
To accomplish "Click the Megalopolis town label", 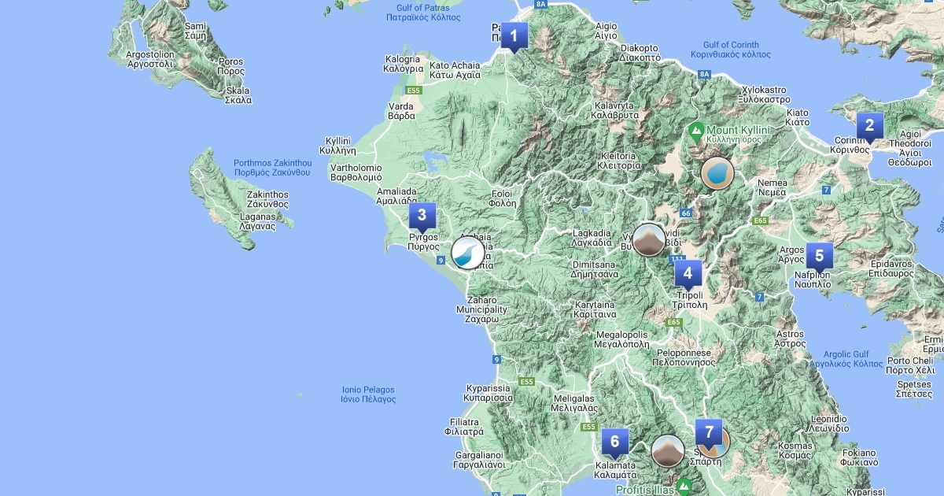I will 622,339.
